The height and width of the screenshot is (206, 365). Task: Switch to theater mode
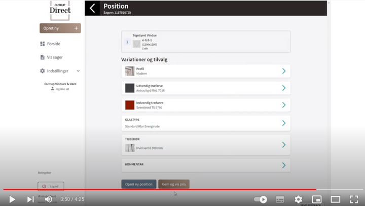coord(335,199)
